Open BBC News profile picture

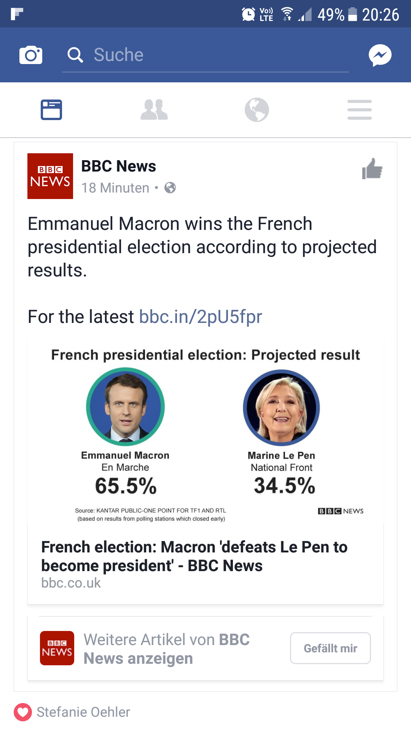click(x=50, y=176)
